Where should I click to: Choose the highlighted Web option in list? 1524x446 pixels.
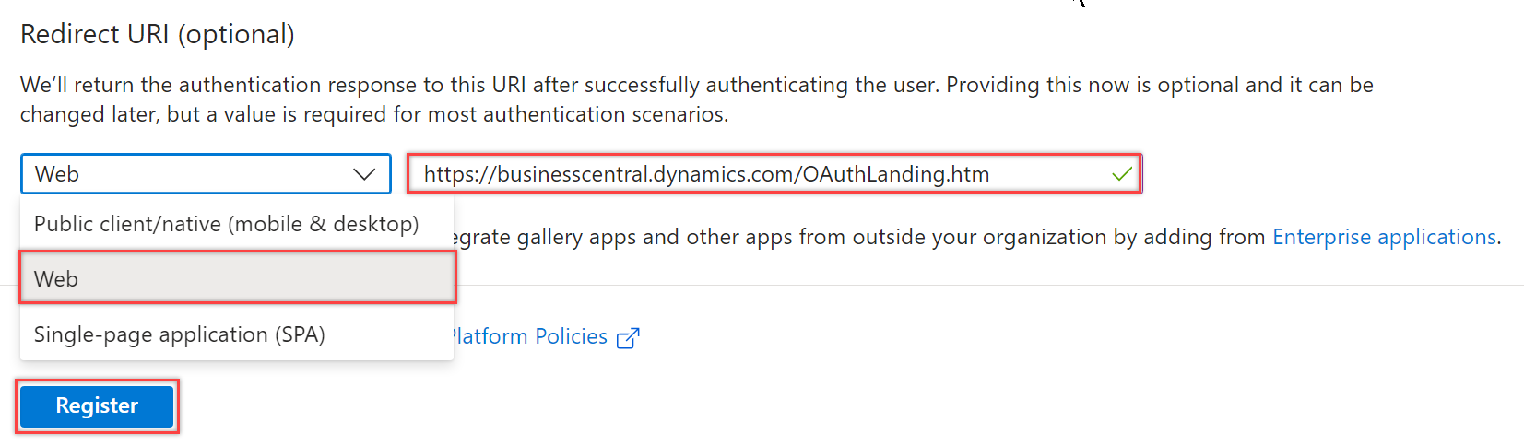(56, 279)
